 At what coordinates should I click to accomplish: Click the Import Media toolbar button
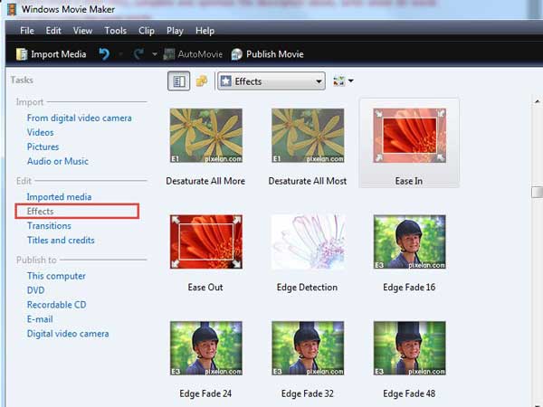(51, 54)
